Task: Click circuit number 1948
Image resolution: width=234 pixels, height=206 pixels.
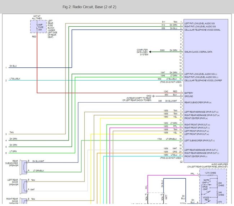Action: 163,76
